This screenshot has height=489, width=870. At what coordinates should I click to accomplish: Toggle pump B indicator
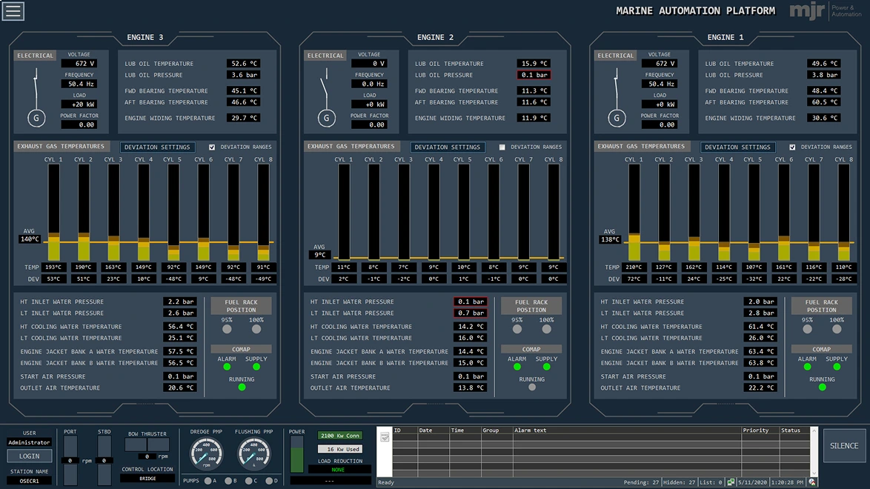tap(228, 481)
